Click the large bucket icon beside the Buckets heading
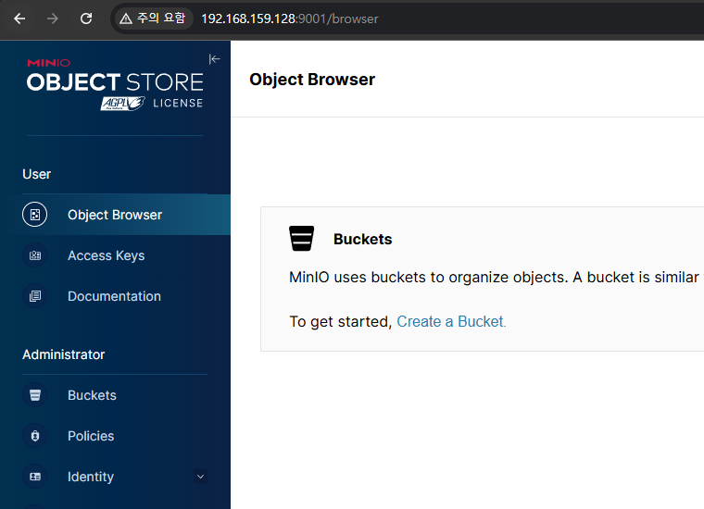704x509 pixels. (301, 238)
